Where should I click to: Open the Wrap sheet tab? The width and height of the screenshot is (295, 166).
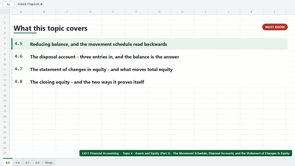pos(49,162)
